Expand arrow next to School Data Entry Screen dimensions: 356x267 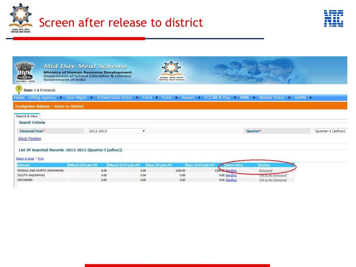[x=137, y=97]
